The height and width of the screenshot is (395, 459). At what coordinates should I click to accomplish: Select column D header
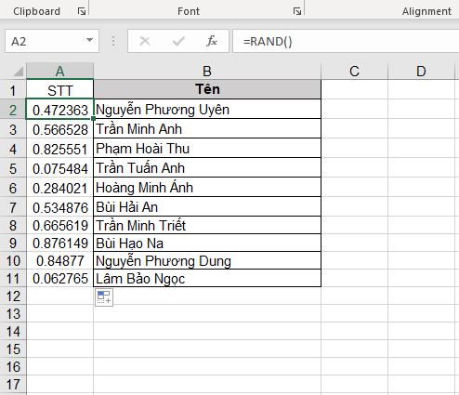pyautogui.click(x=421, y=72)
